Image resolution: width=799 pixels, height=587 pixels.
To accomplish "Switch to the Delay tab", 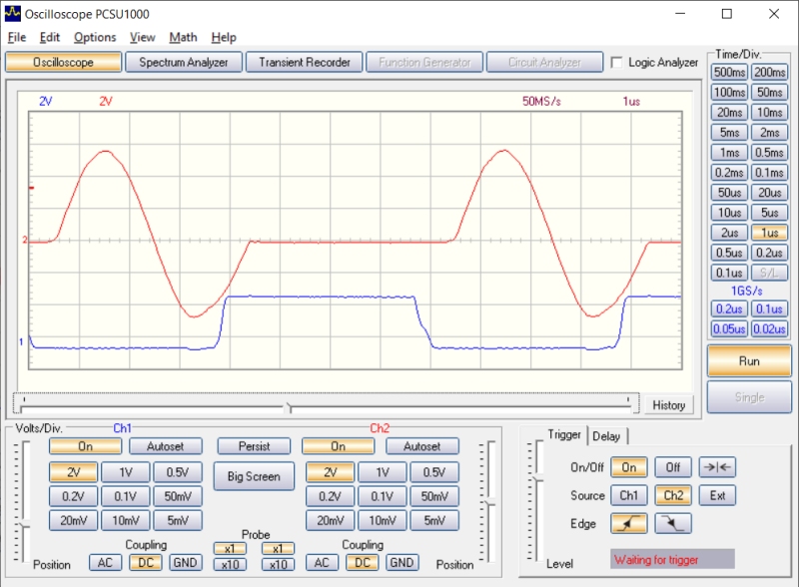I will click(x=605, y=435).
